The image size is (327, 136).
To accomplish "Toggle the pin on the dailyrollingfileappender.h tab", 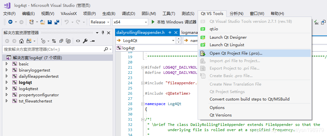I will pos(170,33).
